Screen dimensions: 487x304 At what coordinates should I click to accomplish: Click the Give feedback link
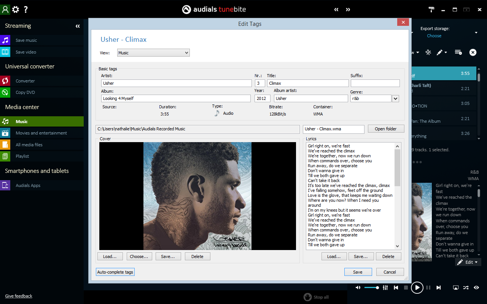coord(19,296)
